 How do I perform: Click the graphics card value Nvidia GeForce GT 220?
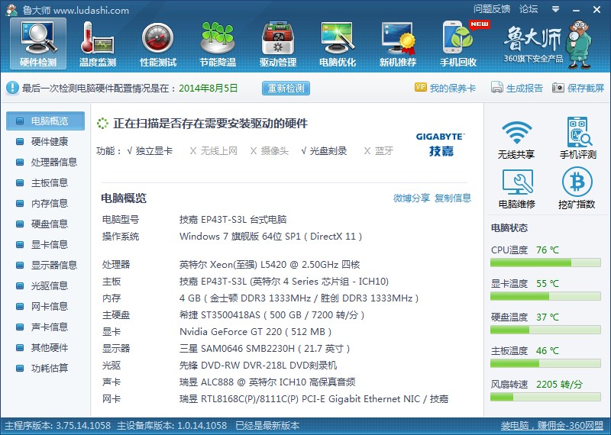[x=256, y=332]
